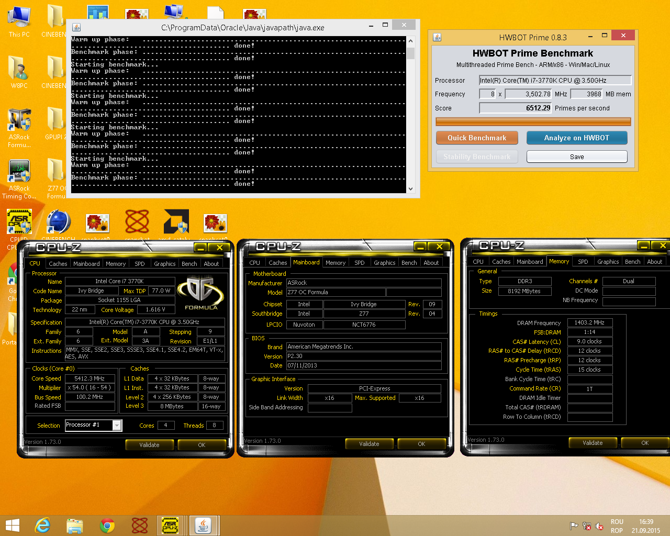Open the GPUPI folder on the desktop
Viewport: 670px width, 536px height.
click(x=55, y=124)
